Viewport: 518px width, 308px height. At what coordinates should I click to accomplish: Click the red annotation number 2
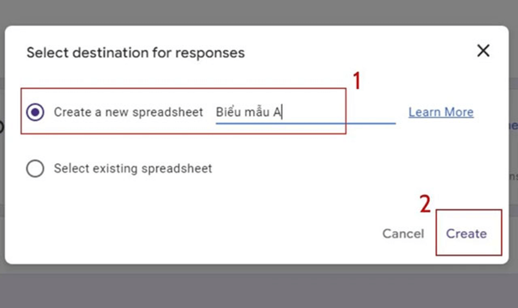425,204
